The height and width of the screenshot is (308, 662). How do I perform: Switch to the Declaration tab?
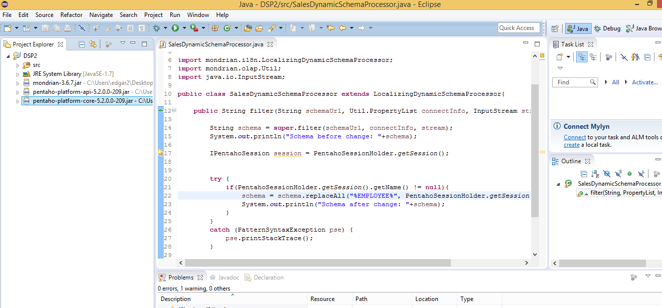[264, 277]
